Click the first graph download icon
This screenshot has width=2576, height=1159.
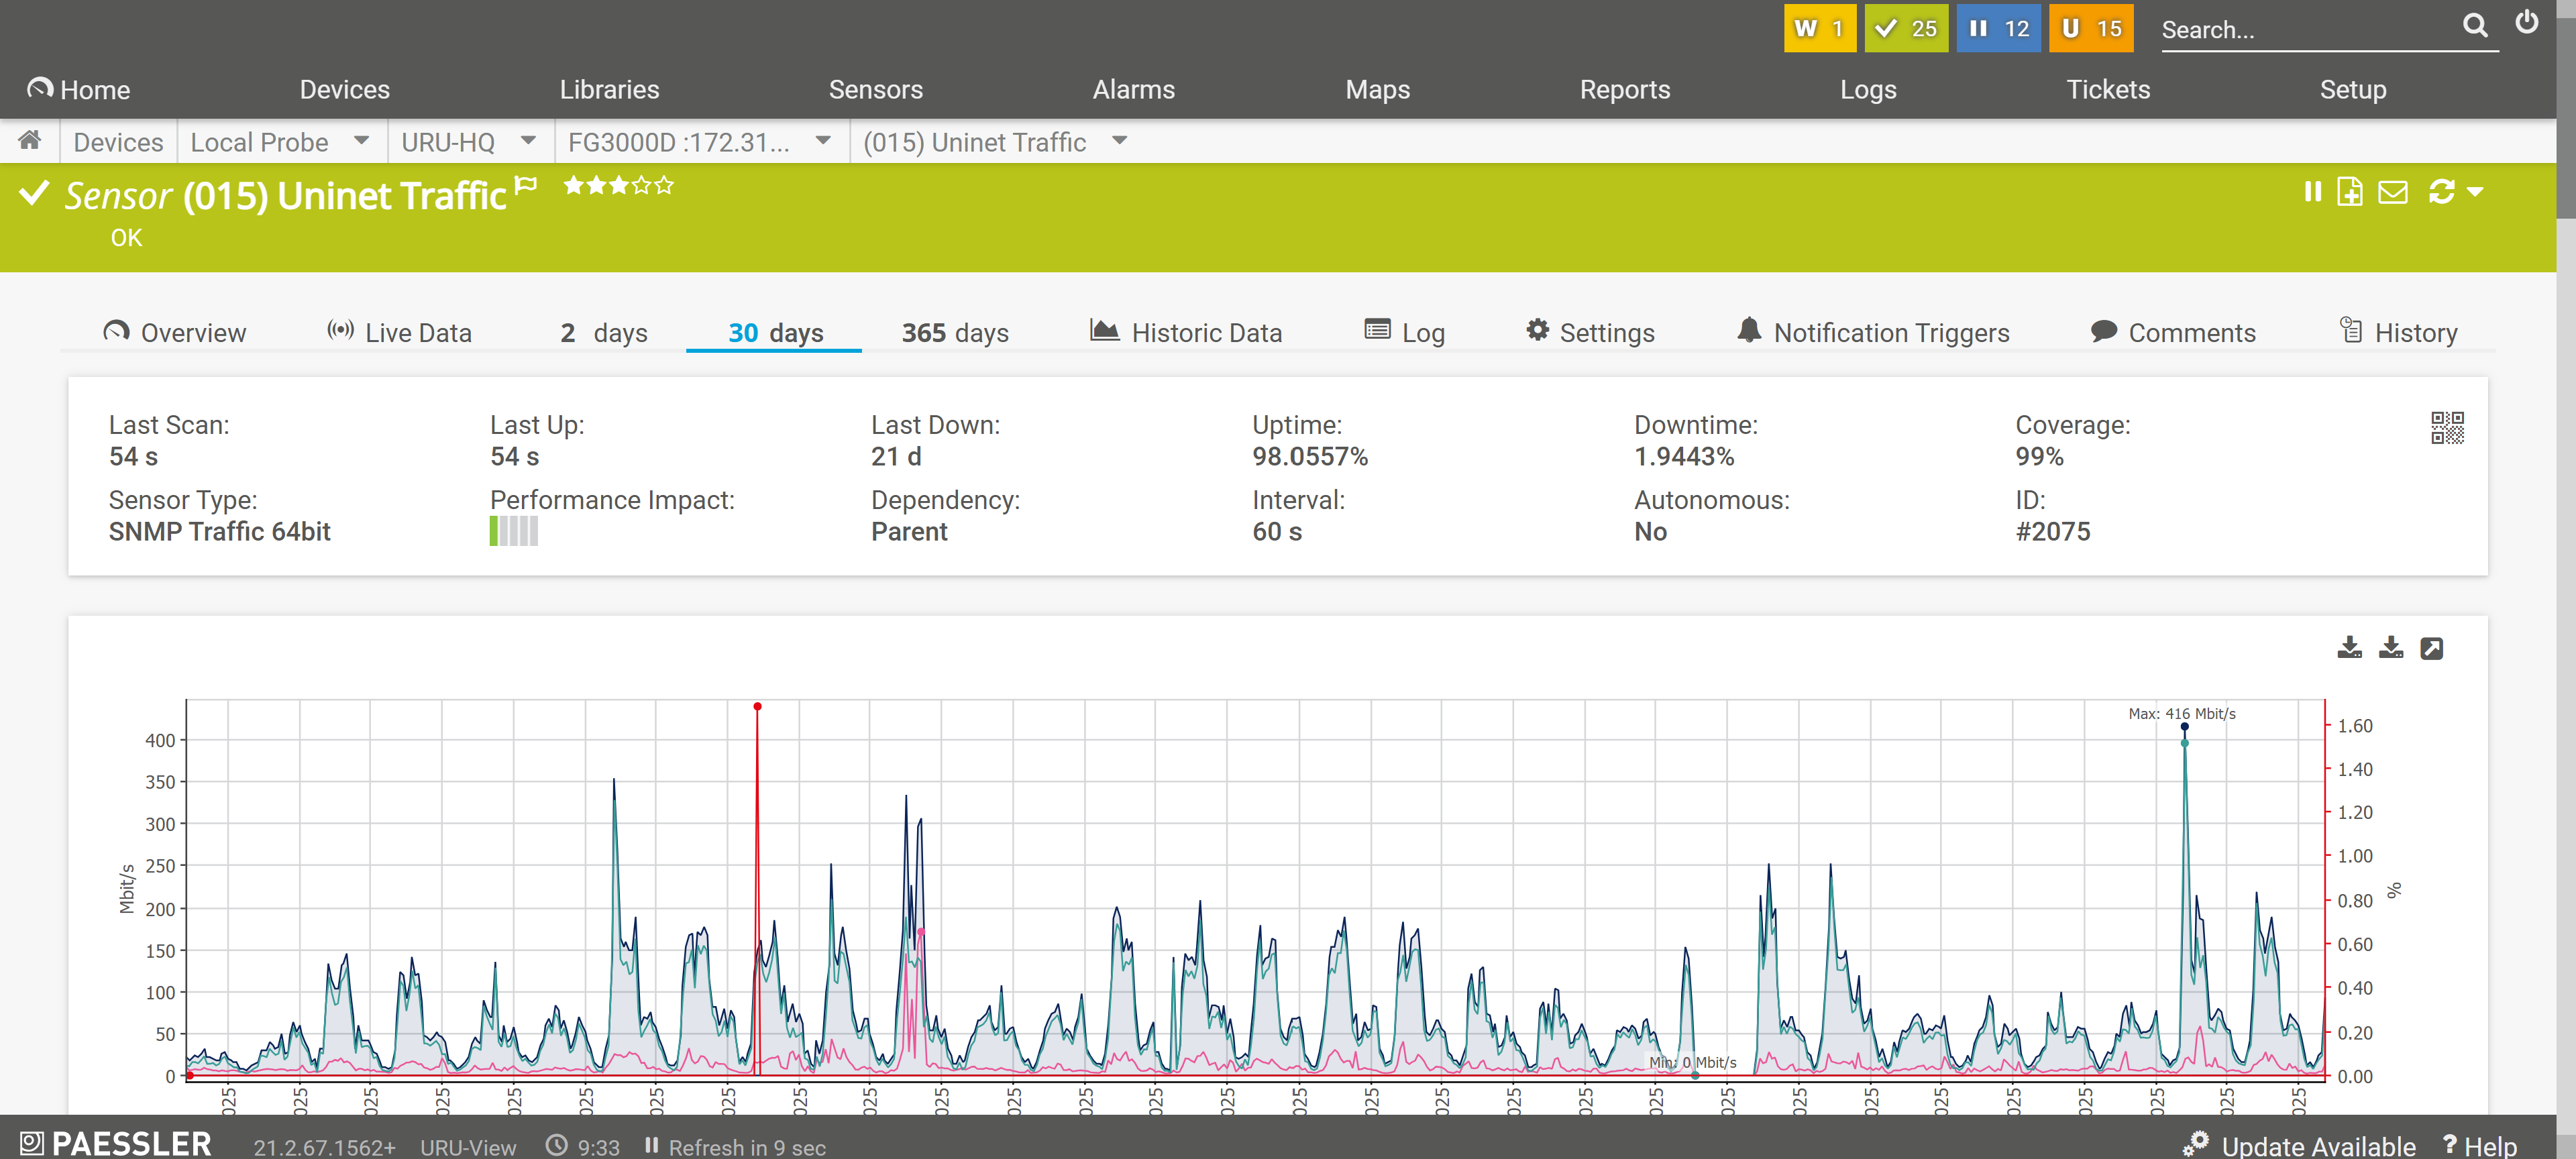(2350, 648)
